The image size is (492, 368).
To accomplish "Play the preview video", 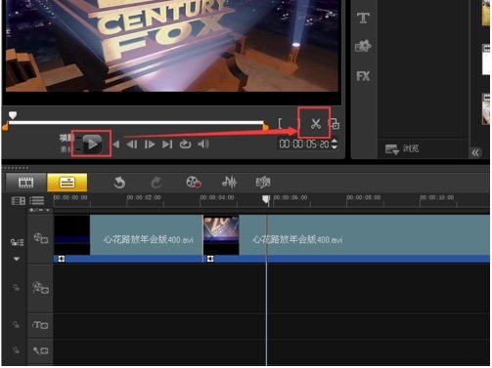I will (x=92, y=143).
